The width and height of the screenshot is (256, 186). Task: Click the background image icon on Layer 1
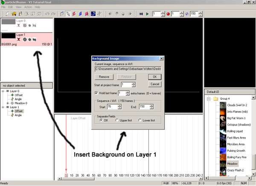pos(34,39)
